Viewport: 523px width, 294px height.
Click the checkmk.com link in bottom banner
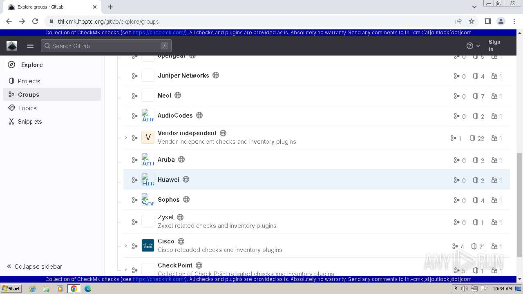tap(159, 279)
